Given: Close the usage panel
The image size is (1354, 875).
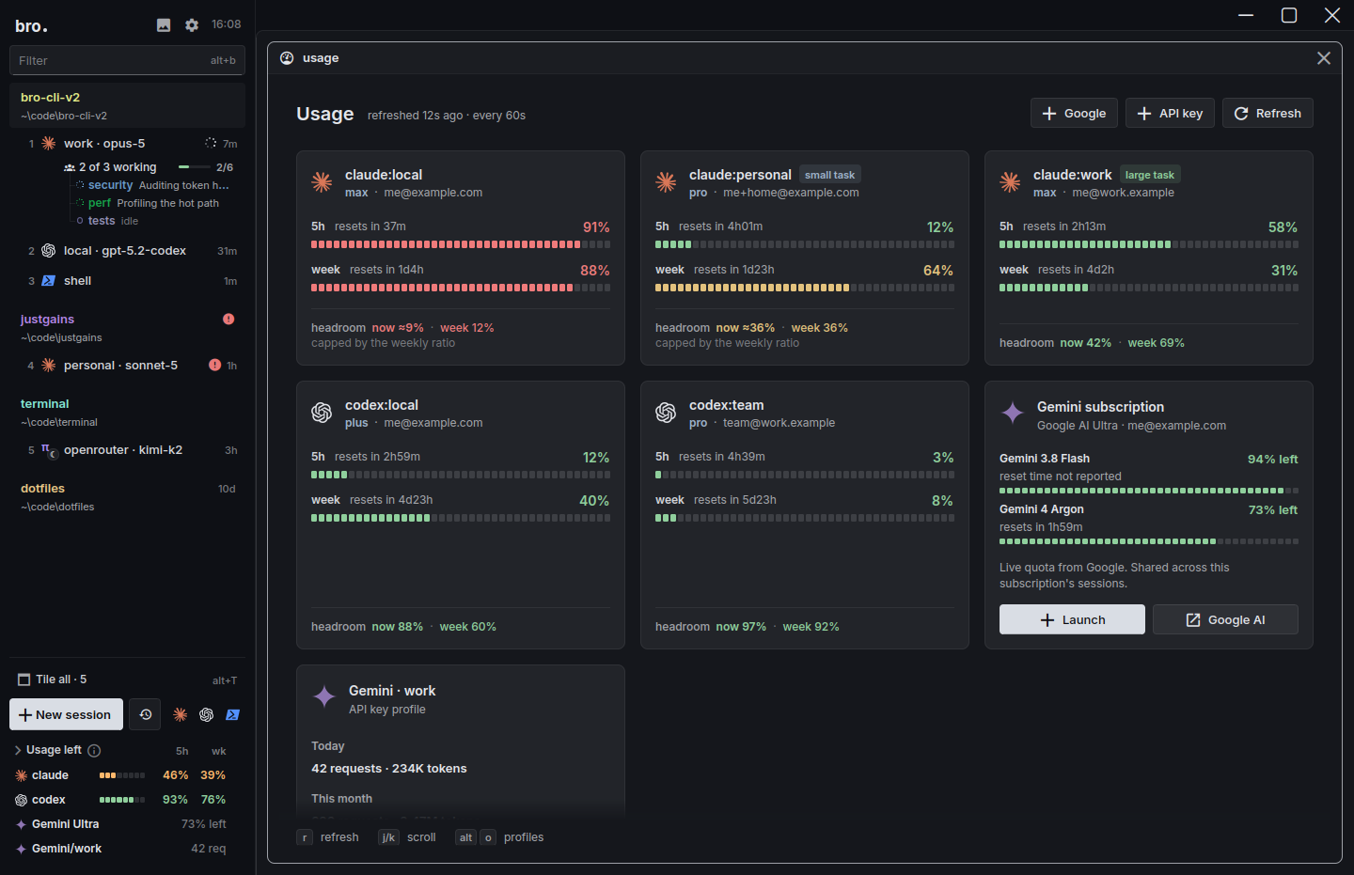Looking at the screenshot, I should click(1324, 58).
